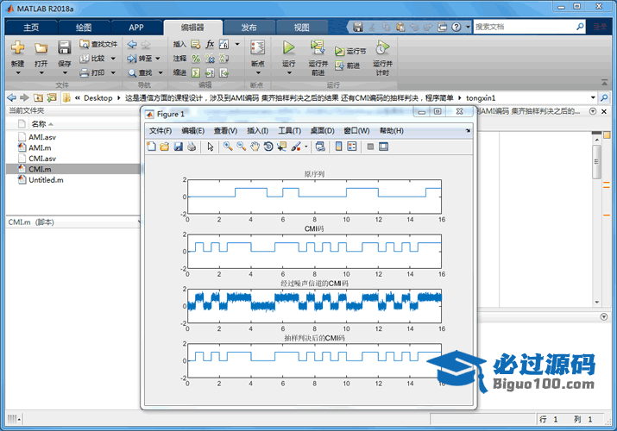This screenshot has width=617, height=431.
Task: Switch to the APP tab
Action: click(x=136, y=28)
